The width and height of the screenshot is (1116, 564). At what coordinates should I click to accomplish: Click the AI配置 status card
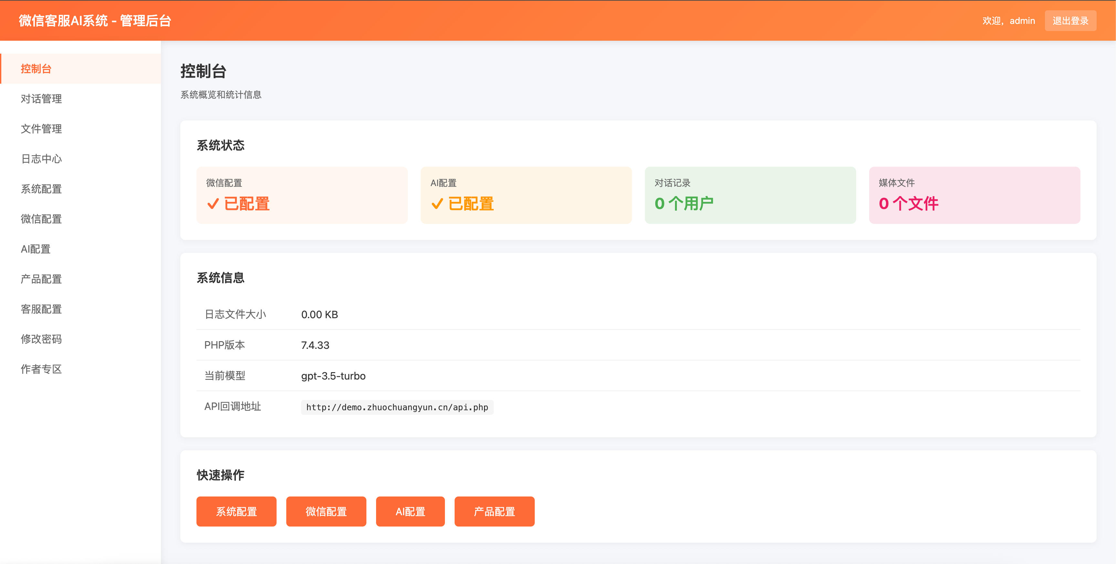click(x=526, y=195)
